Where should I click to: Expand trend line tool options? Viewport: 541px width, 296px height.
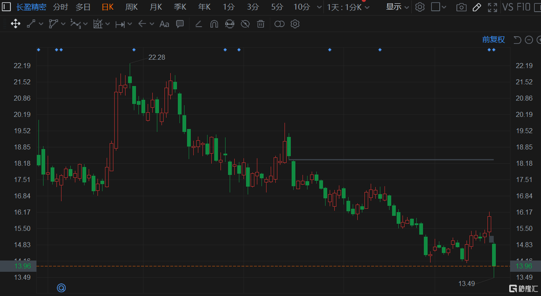[41, 24]
